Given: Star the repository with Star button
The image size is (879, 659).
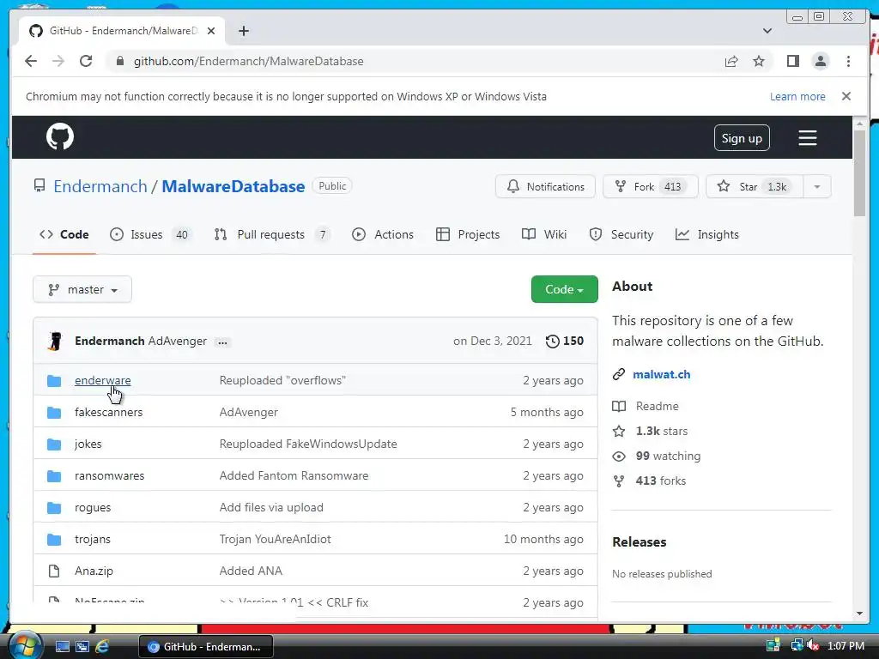Looking at the screenshot, I should [755, 186].
